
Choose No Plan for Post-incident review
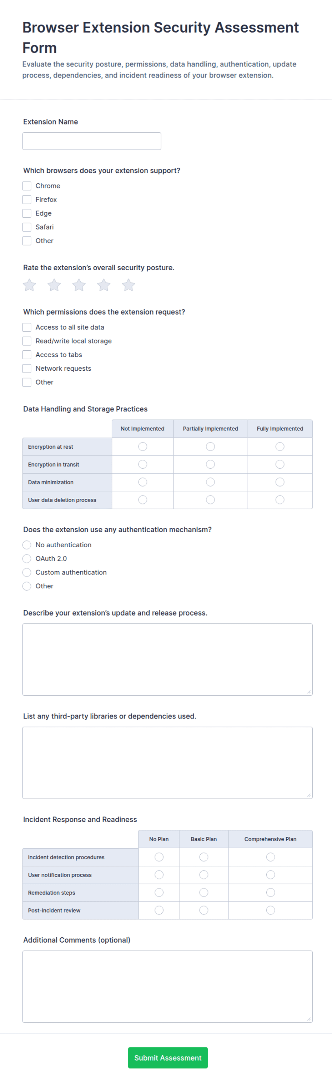(x=159, y=910)
